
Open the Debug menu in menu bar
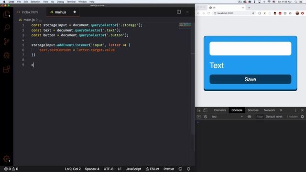pos(60,2)
